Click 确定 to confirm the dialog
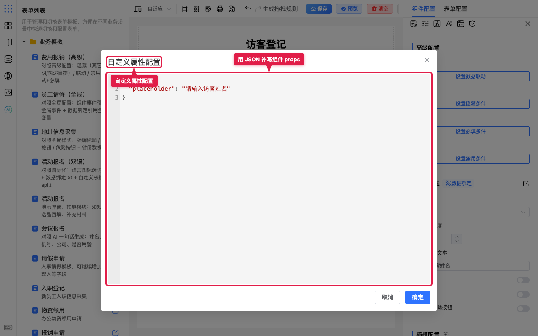538x336 pixels. pos(418,297)
